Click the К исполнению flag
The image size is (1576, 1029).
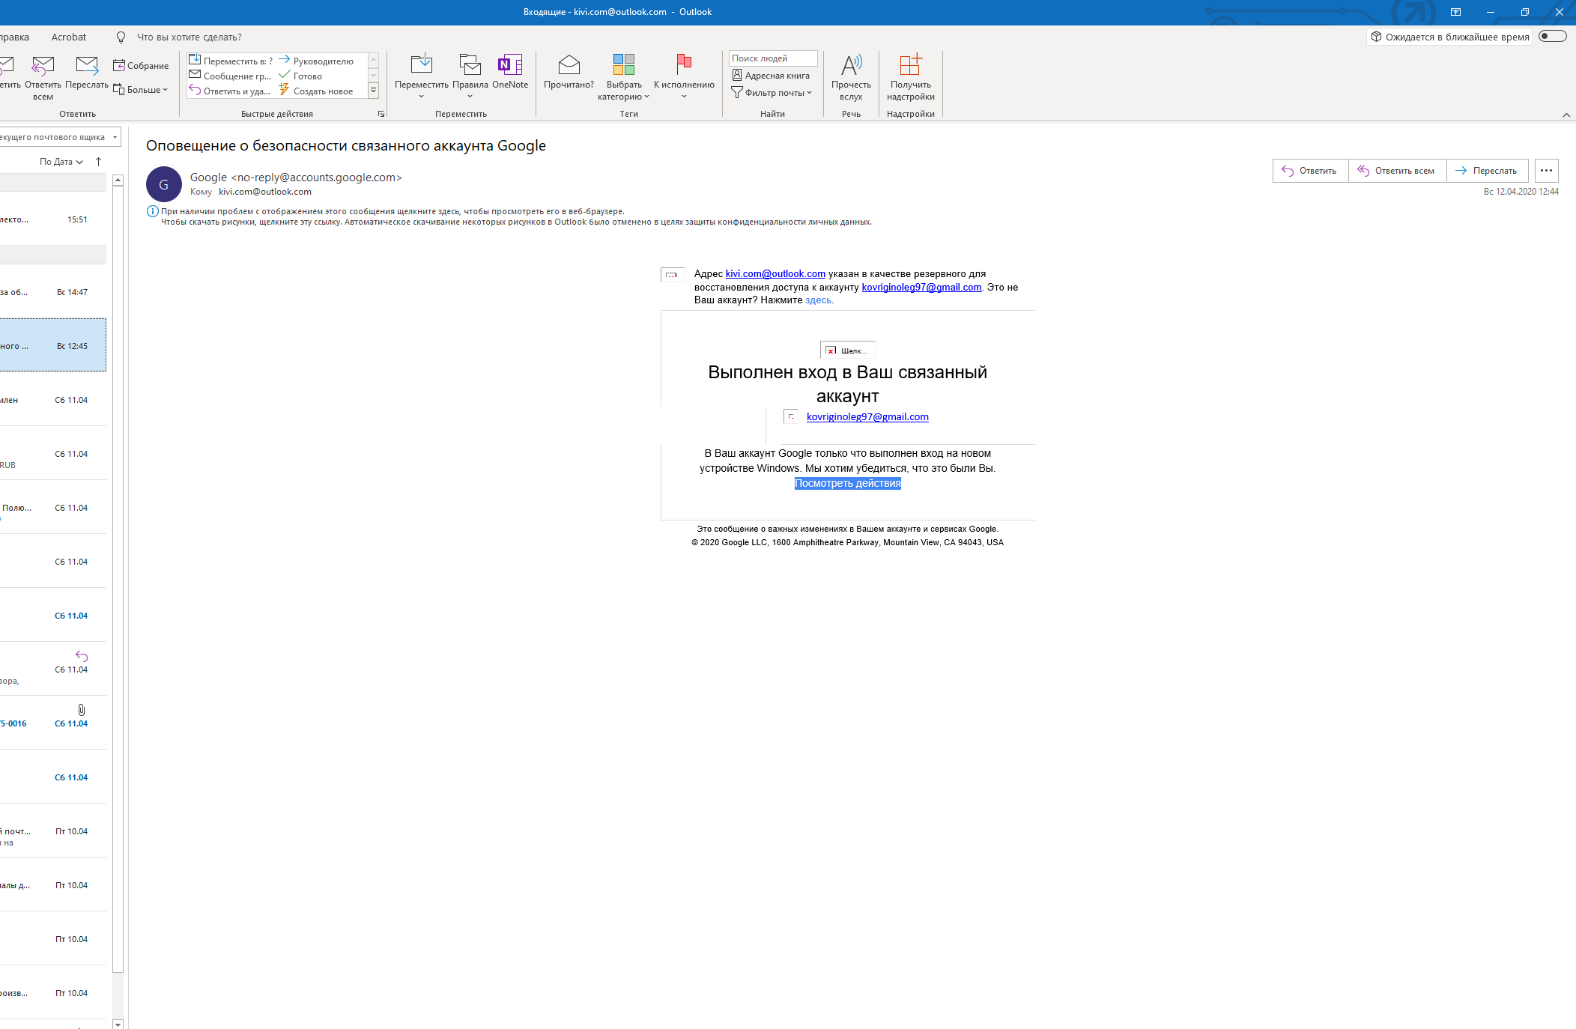pyautogui.click(x=684, y=76)
